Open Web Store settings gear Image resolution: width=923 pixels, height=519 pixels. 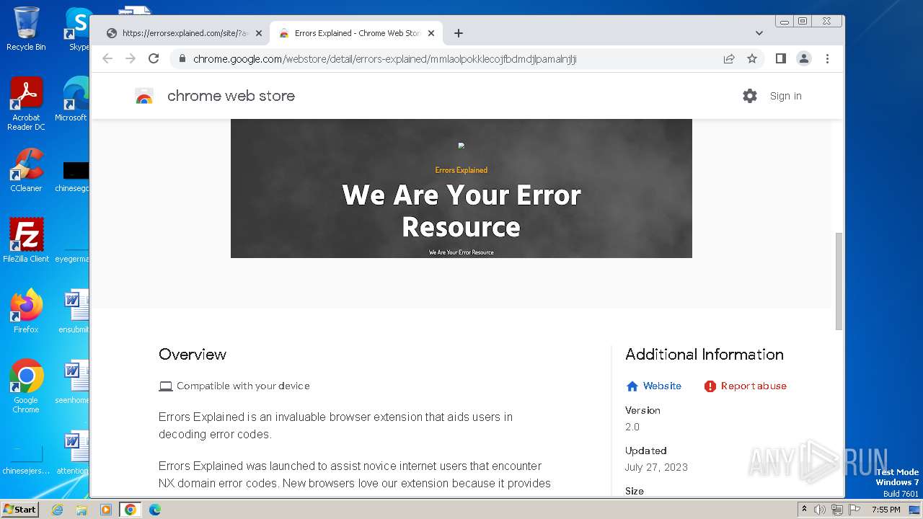pyautogui.click(x=750, y=96)
